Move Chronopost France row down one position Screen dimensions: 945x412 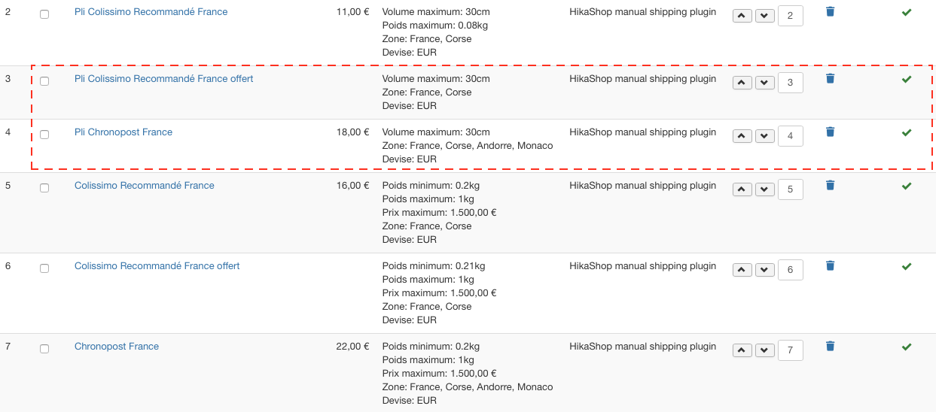tap(765, 350)
